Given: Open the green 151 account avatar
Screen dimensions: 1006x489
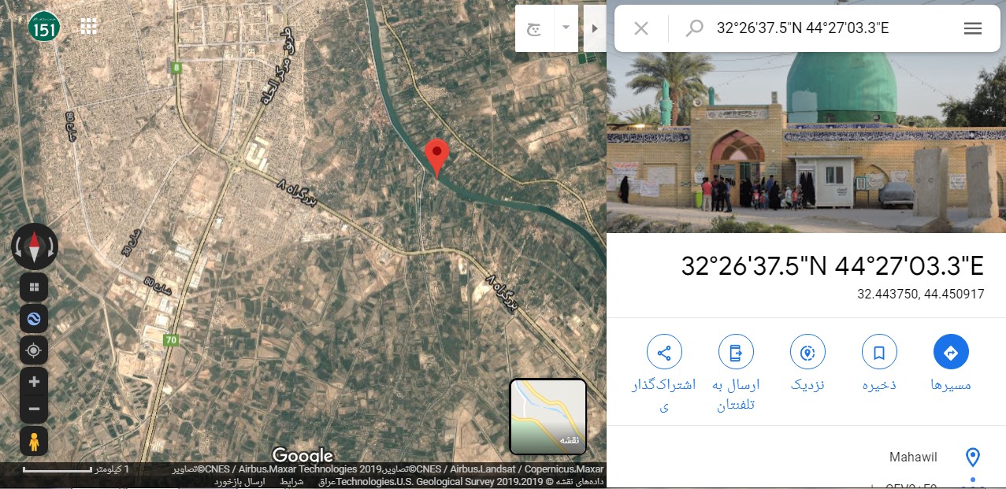Looking at the screenshot, I should tap(44, 27).
